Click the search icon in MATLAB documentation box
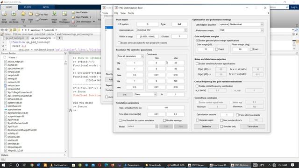This screenshot has height=168, width=299. (x=287, y=7)
